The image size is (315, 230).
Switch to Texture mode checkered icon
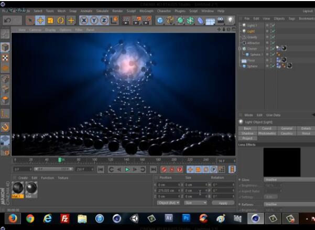pos(5,58)
